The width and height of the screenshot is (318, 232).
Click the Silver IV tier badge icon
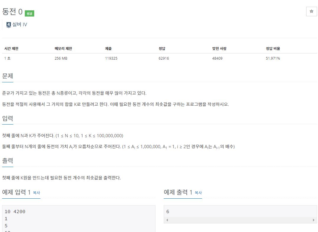(9, 25)
